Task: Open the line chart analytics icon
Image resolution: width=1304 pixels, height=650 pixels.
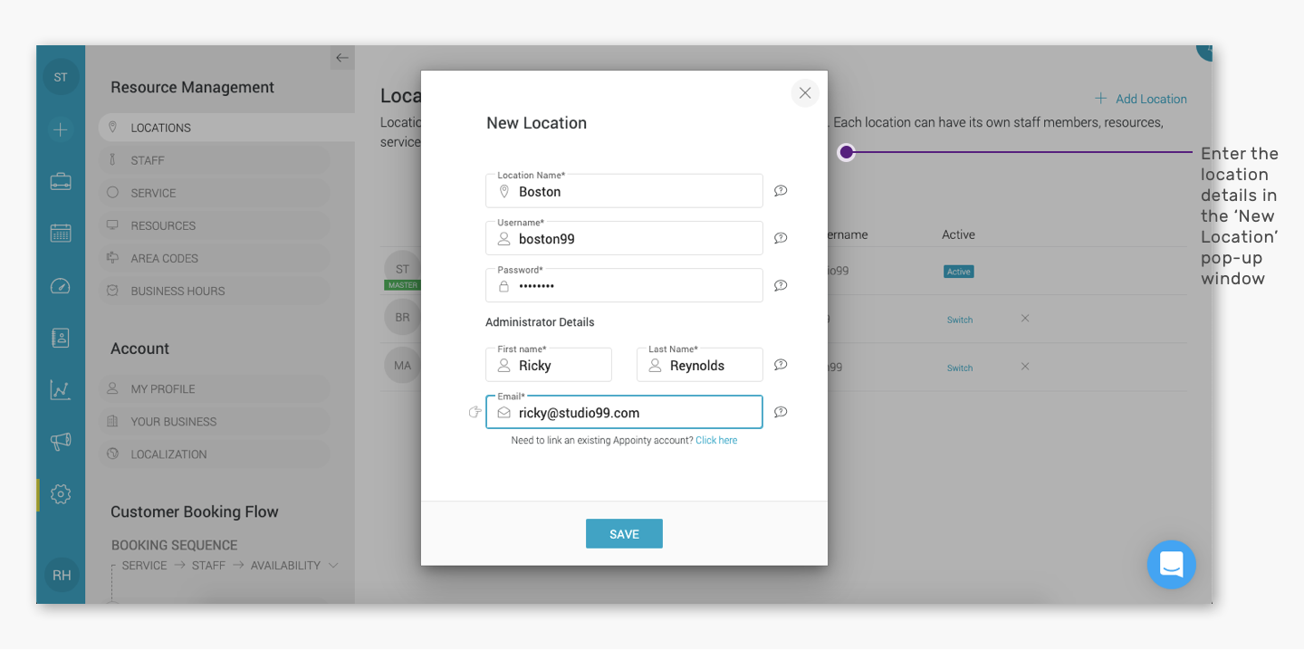Action: (61, 390)
